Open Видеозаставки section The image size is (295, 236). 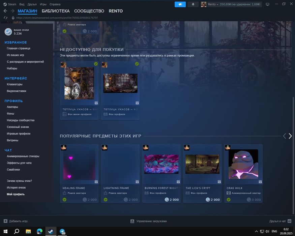click(x=17, y=91)
